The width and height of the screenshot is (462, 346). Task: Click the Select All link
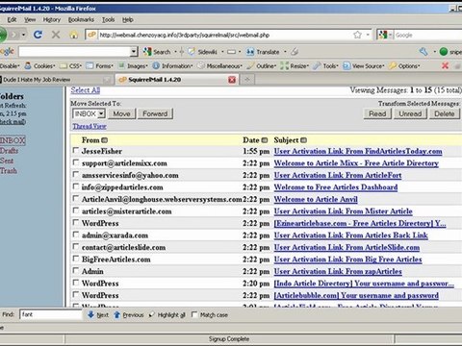pos(86,90)
